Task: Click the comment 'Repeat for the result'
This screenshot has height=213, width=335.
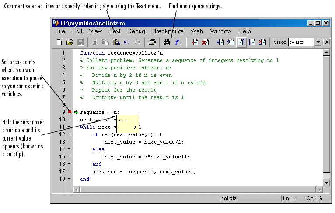Action: [124, 90]
